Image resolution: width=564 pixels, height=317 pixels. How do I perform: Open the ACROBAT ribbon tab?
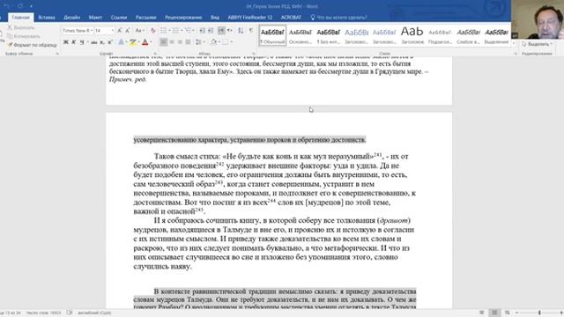[291, 18]
